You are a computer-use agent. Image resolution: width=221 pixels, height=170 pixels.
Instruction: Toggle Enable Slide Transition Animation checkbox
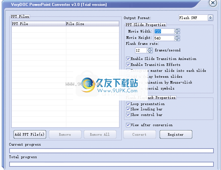(128, 59)
